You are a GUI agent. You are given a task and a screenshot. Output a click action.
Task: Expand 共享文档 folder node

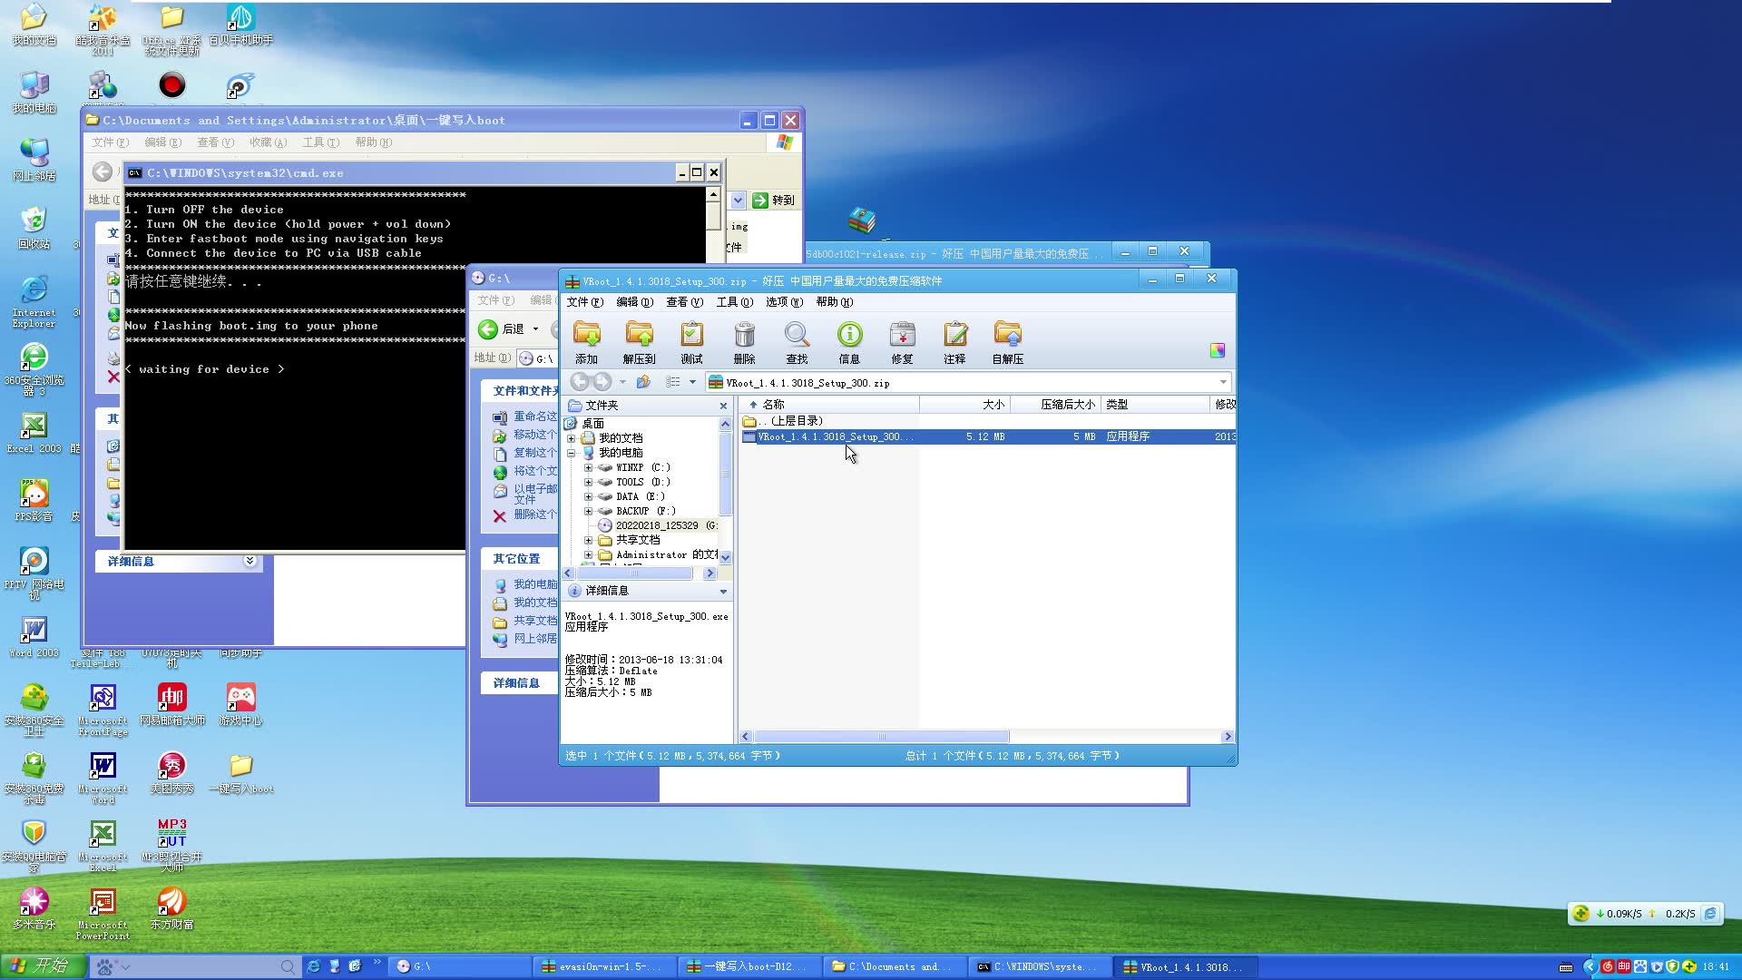588,541
